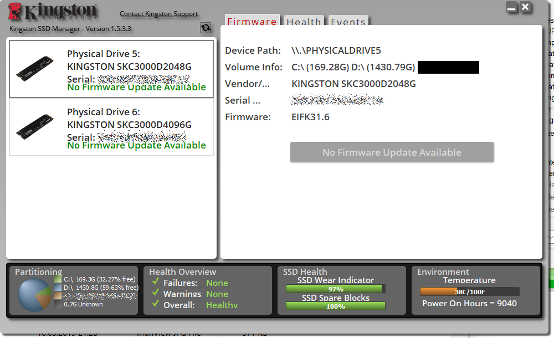Click the refresh drive list icon
The height and width of the screenshot is (338, 554).
[x=206, y=28]
